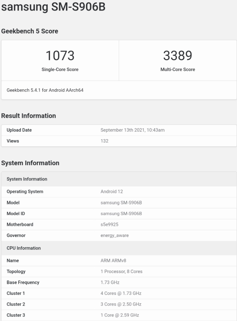The width and height of the screenshot is (237, 321).
Task: Select the motherboard value s5e9925
Action: click(x=109, y=224)
